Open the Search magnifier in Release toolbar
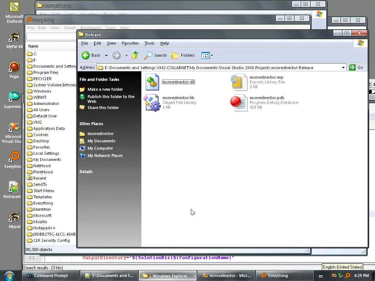 [148, 55]
